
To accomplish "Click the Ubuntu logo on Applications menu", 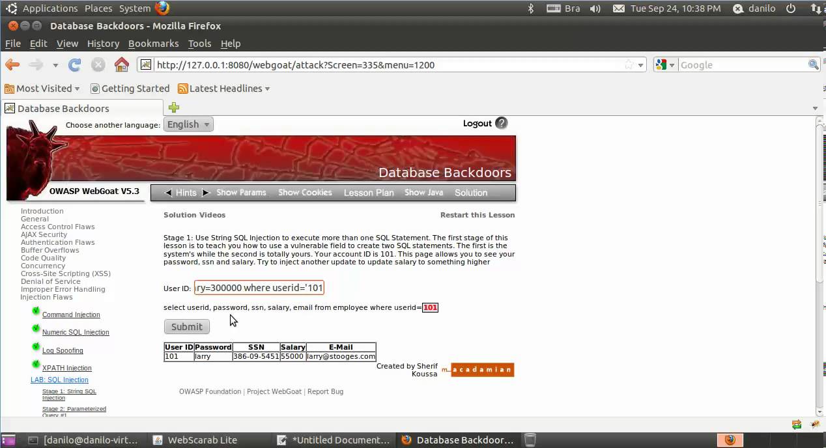I will point(12,8).
